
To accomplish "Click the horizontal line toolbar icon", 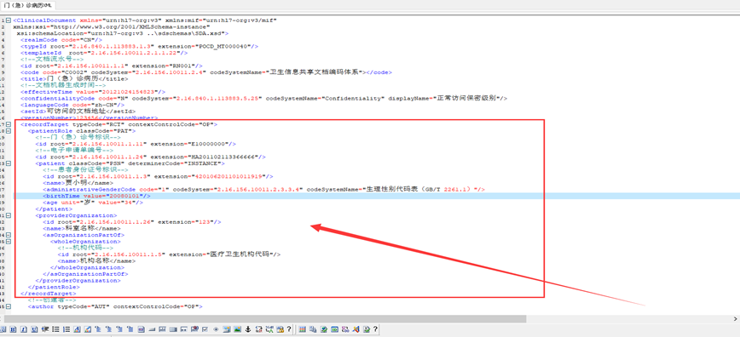I will pos(152,329).
